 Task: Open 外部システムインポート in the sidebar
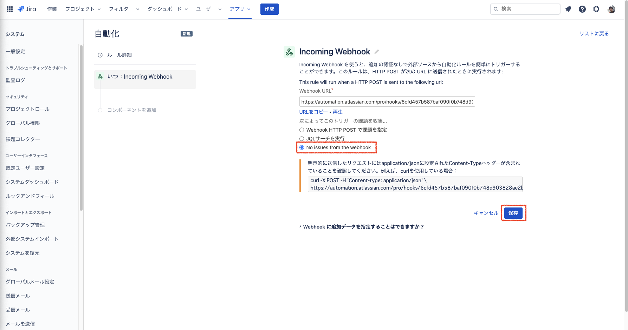pos(32,239)
